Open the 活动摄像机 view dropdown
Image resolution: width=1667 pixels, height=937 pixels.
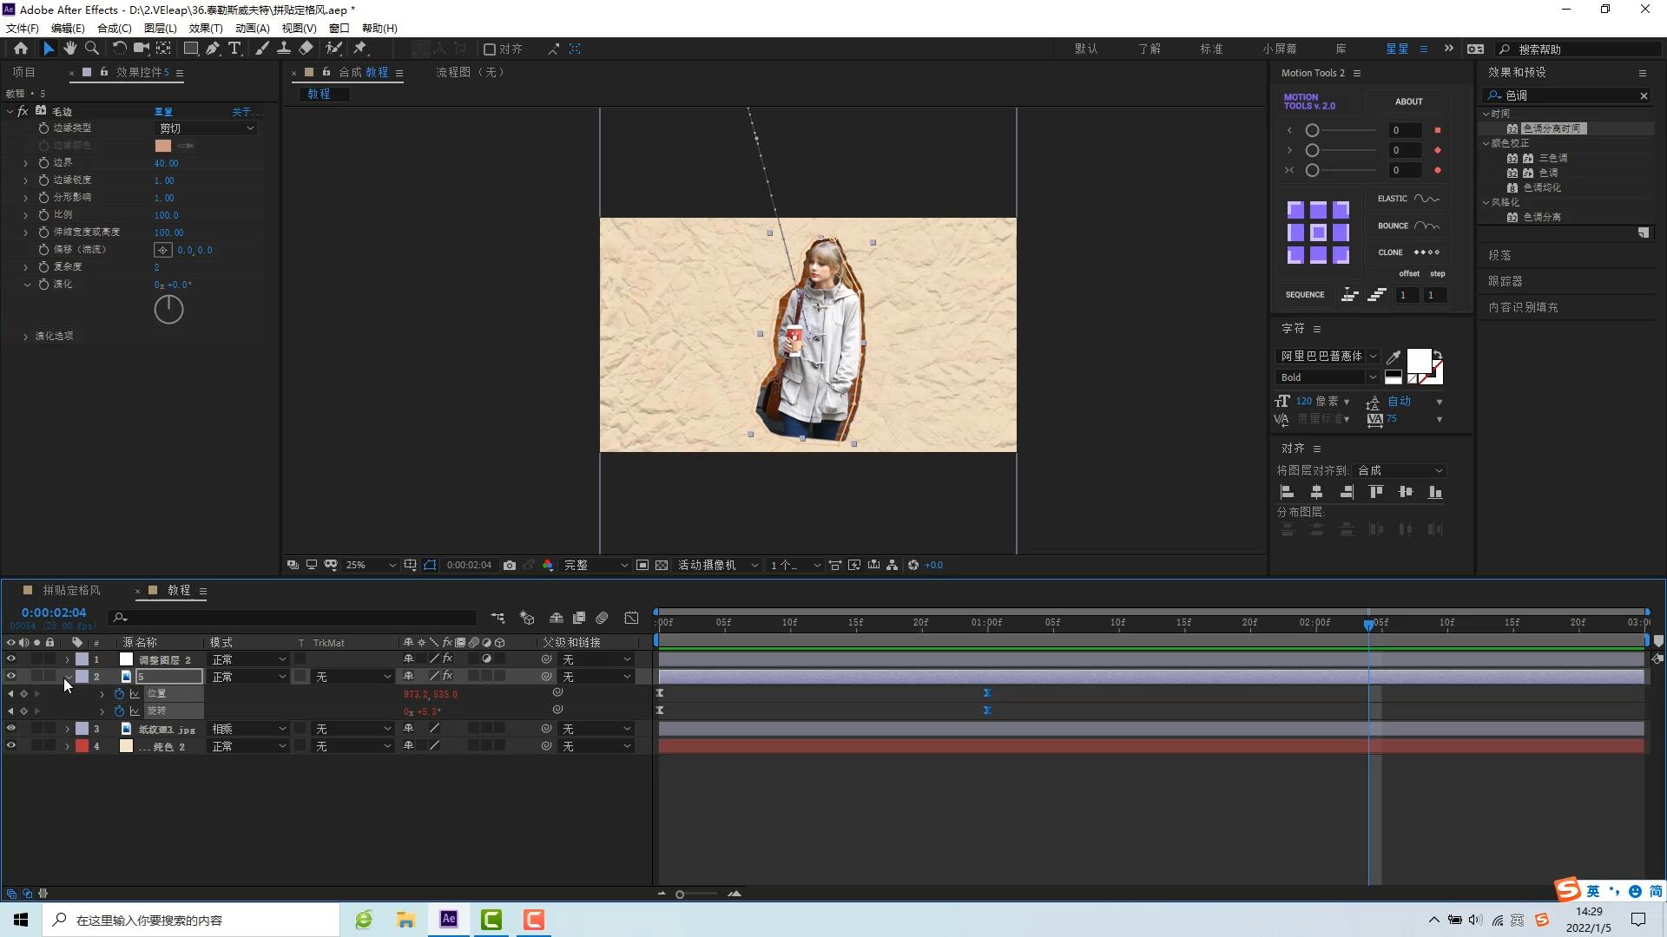tap(718, 565)
